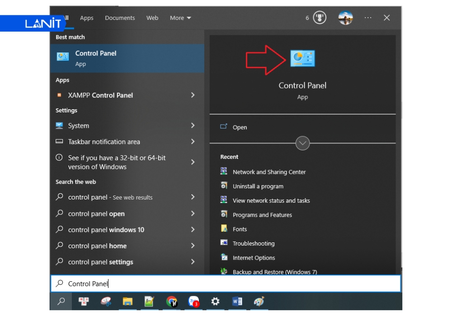Click the Programs and Features icon
Screen dimensions: 452x316
(x=224, y=214)
